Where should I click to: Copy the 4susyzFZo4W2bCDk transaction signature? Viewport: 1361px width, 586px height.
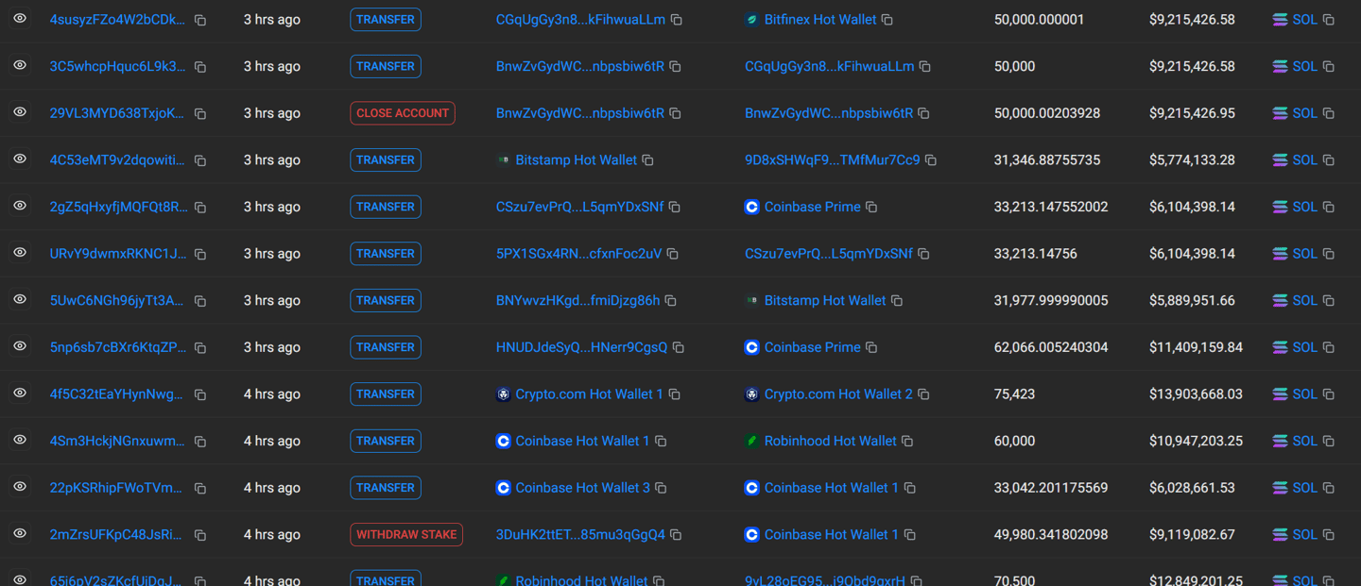click(x=200, y=20)
